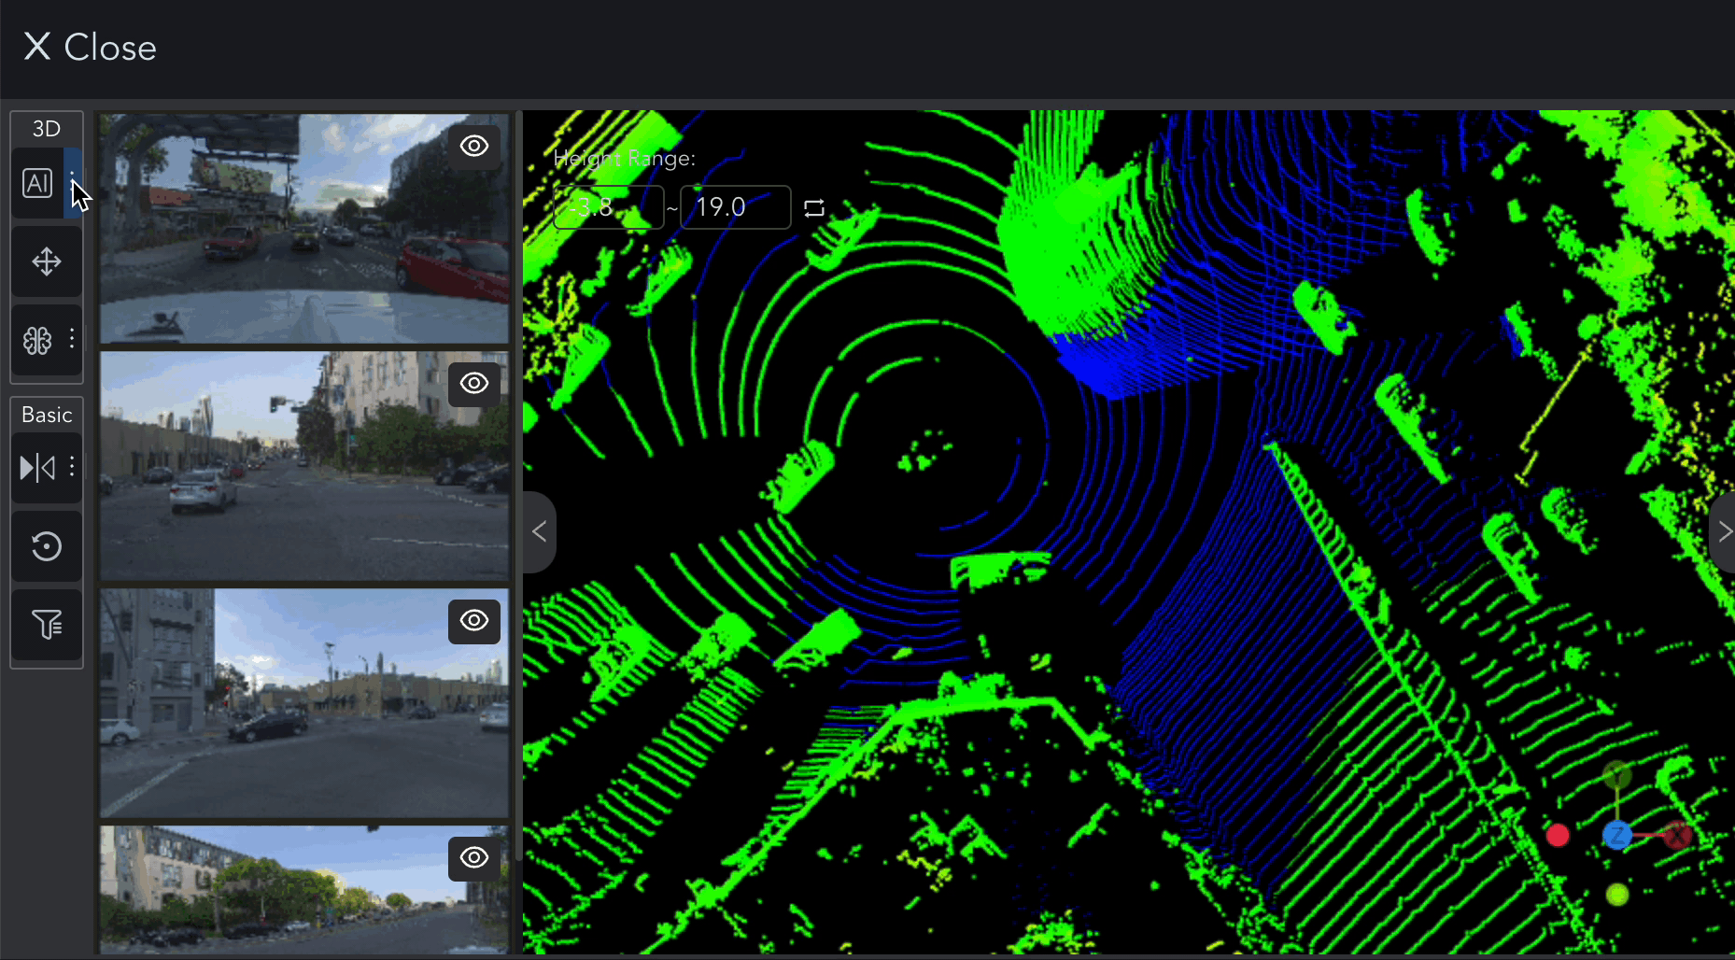Select the AI annotation tool icon
The image size is (1735, 960).
click(37, 183)
